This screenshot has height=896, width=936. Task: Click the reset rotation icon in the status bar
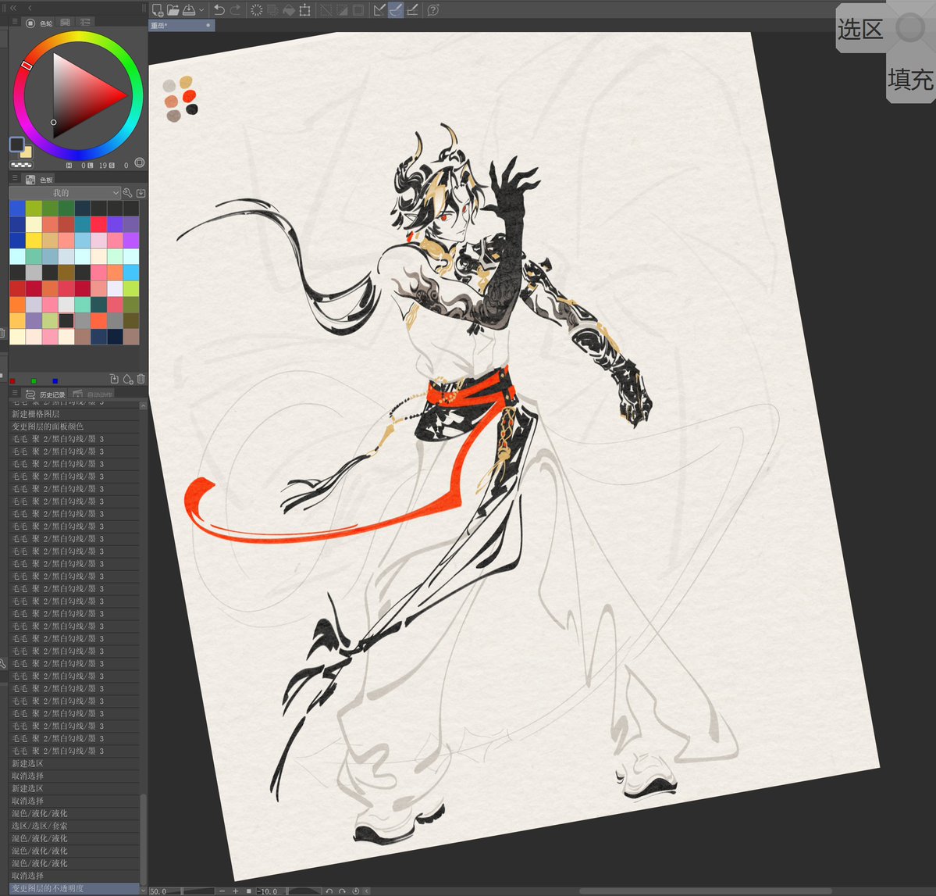[x=356, y=891]
